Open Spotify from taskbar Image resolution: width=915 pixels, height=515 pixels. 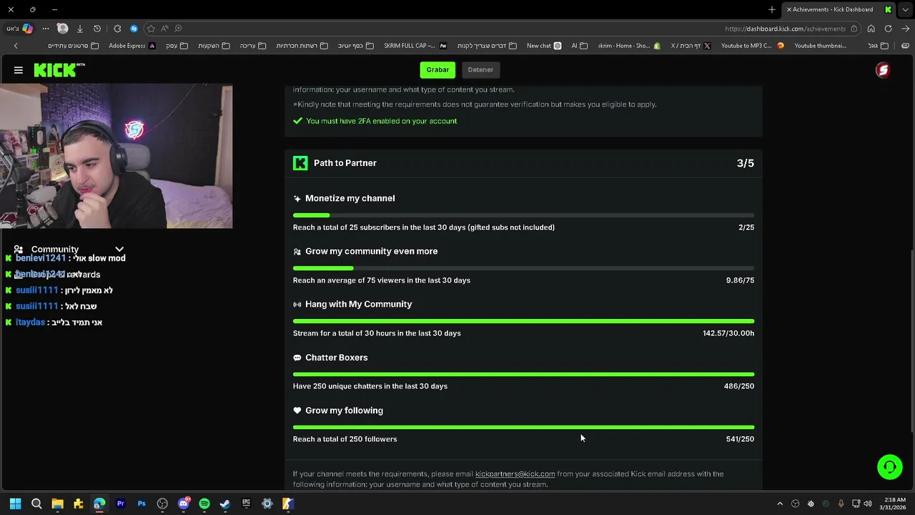204,504
